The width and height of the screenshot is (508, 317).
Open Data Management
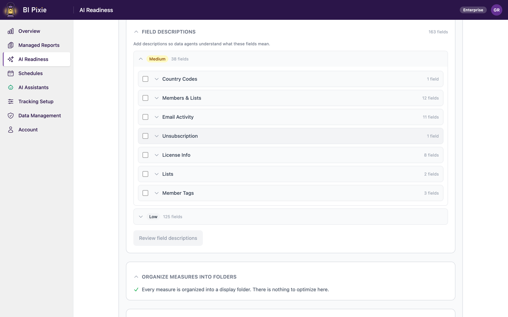37,116
